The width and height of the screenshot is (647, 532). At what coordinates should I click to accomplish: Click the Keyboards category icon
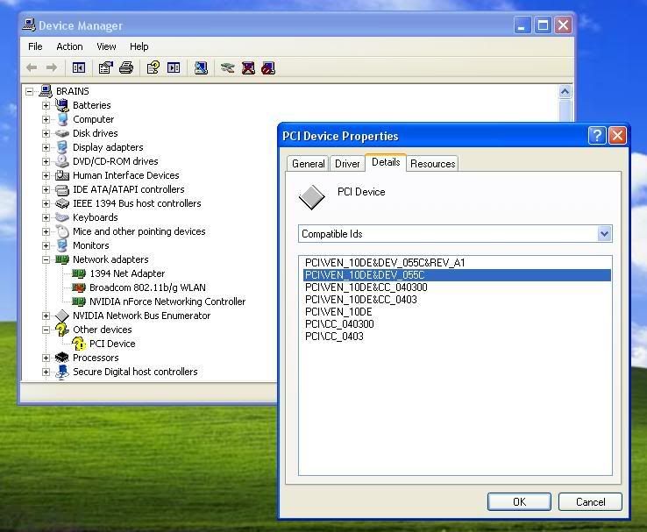(62, 217)
